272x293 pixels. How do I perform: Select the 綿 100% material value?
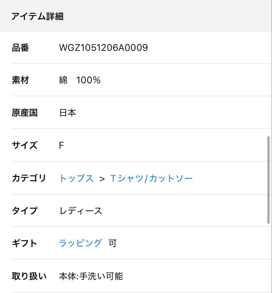80,80
